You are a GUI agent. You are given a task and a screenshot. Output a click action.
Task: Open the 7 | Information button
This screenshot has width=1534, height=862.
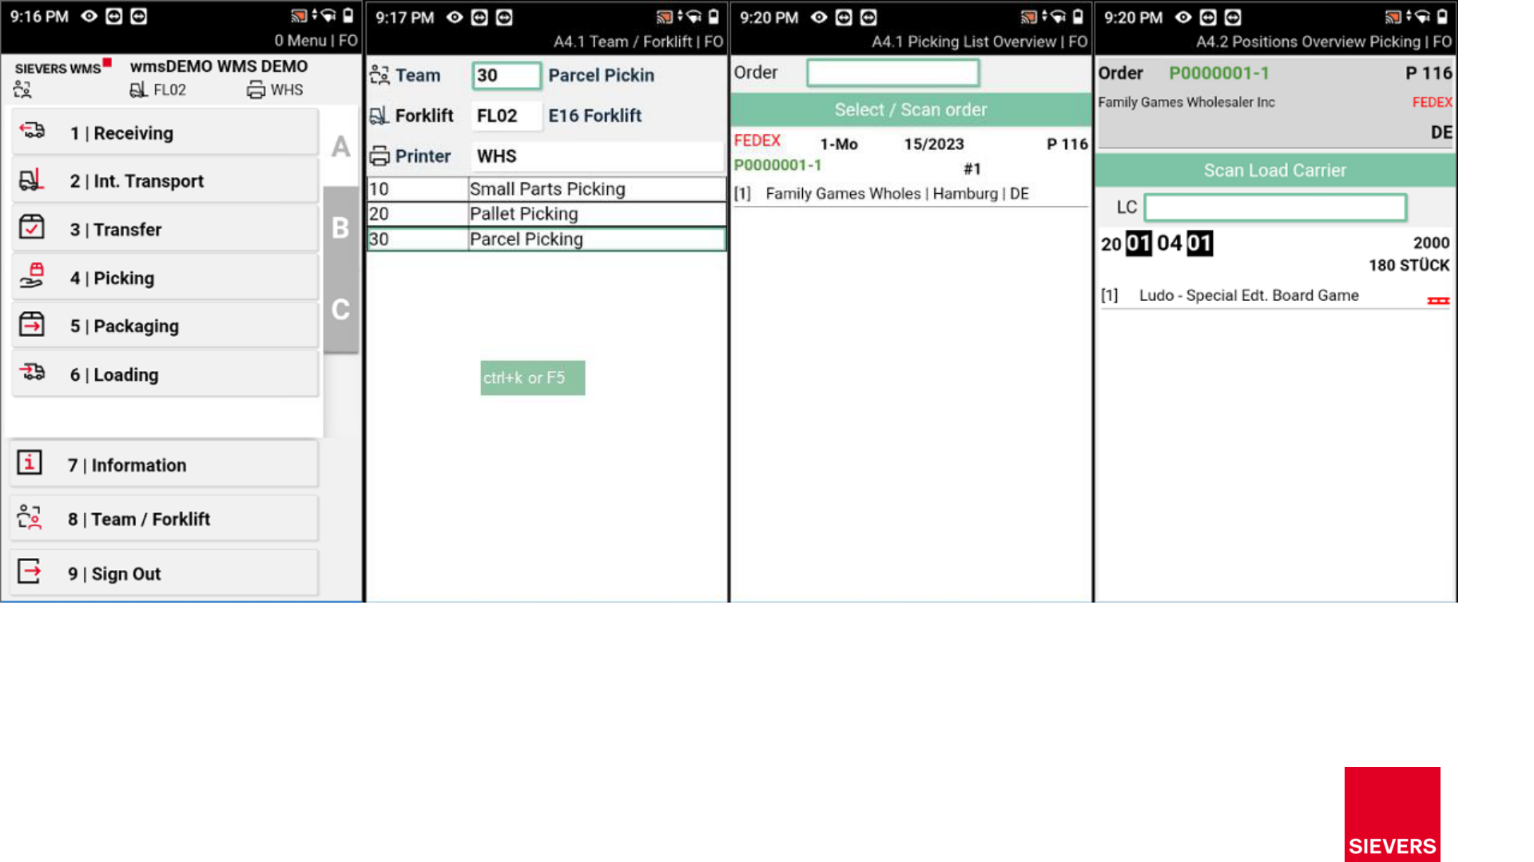pos(165,465)
